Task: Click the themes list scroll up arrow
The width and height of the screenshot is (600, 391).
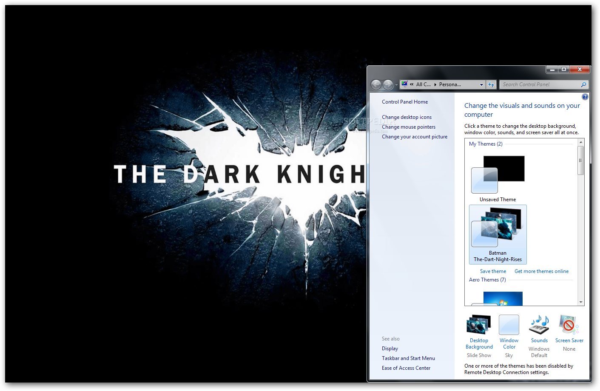Action: point(581,142)
